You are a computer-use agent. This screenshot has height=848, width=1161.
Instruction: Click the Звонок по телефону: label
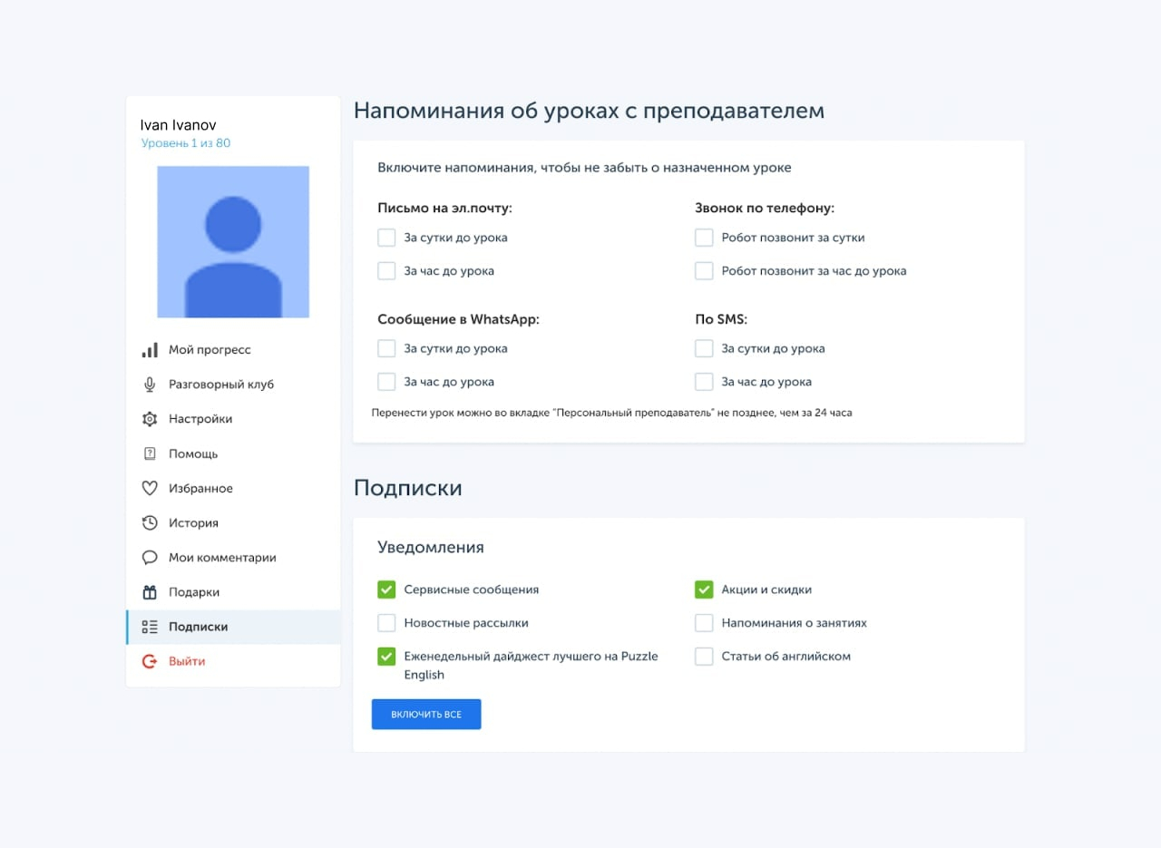click(x=765, y=209)
